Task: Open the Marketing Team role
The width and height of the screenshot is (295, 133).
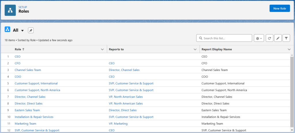Action: [25, 123]
